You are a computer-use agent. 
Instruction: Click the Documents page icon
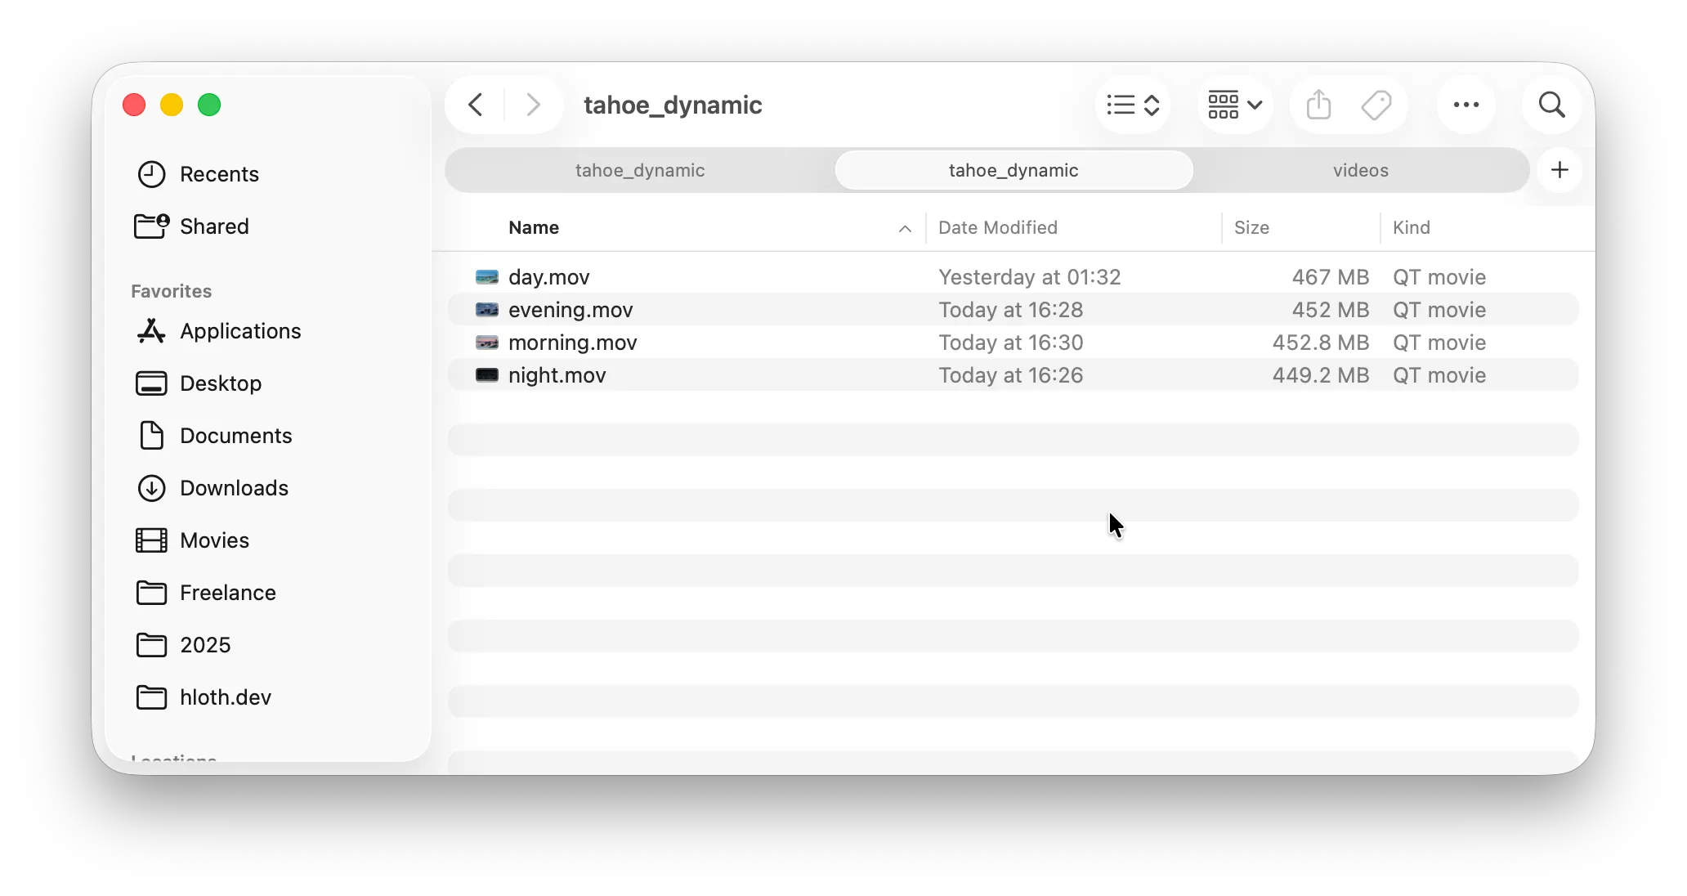pyautogui.click(x=151, y=436)
